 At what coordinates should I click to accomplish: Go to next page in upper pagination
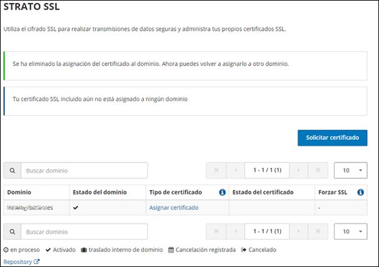[x=299, y=170]
